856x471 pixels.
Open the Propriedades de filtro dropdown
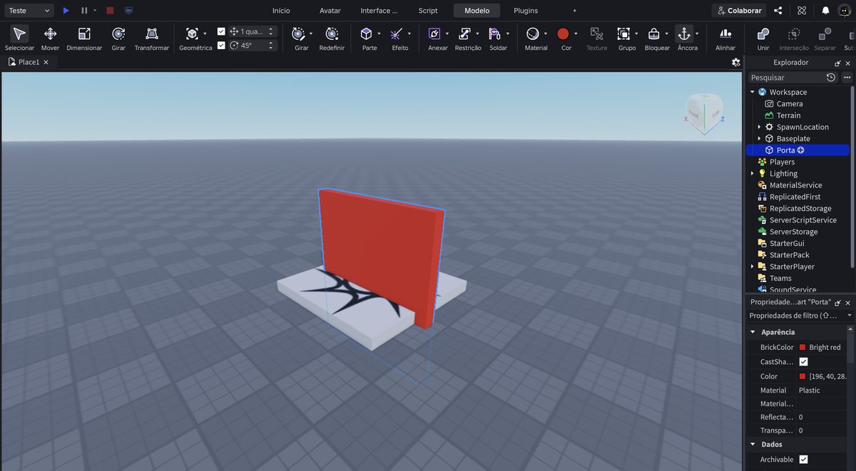(800, 315)
